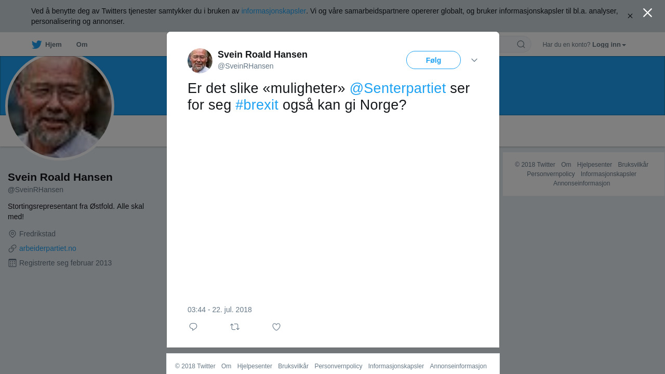Open the tweet timestamp 03:44 - 22. jul. 2018
Screen dimensions: 665x374
coord(220,310)
